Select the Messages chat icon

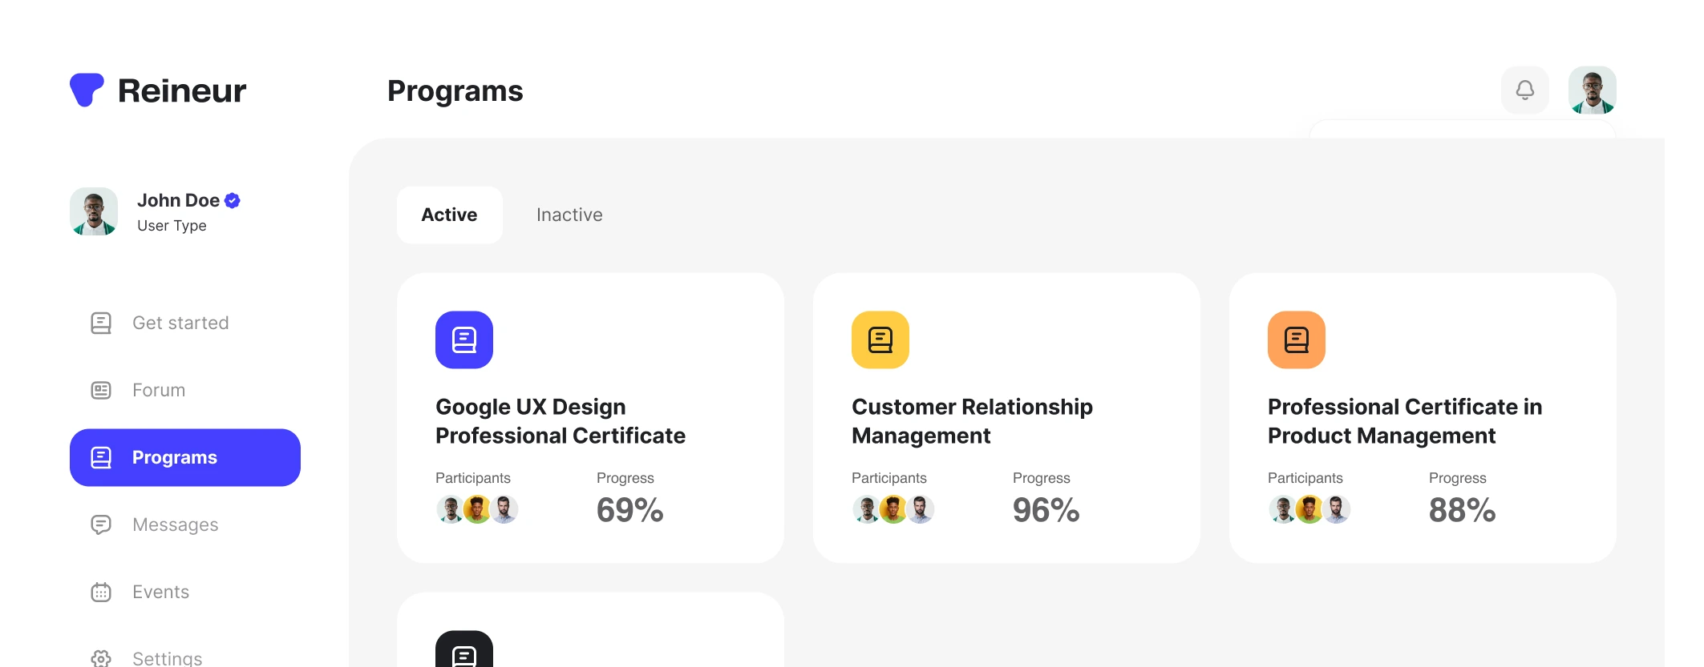[100, 524]
